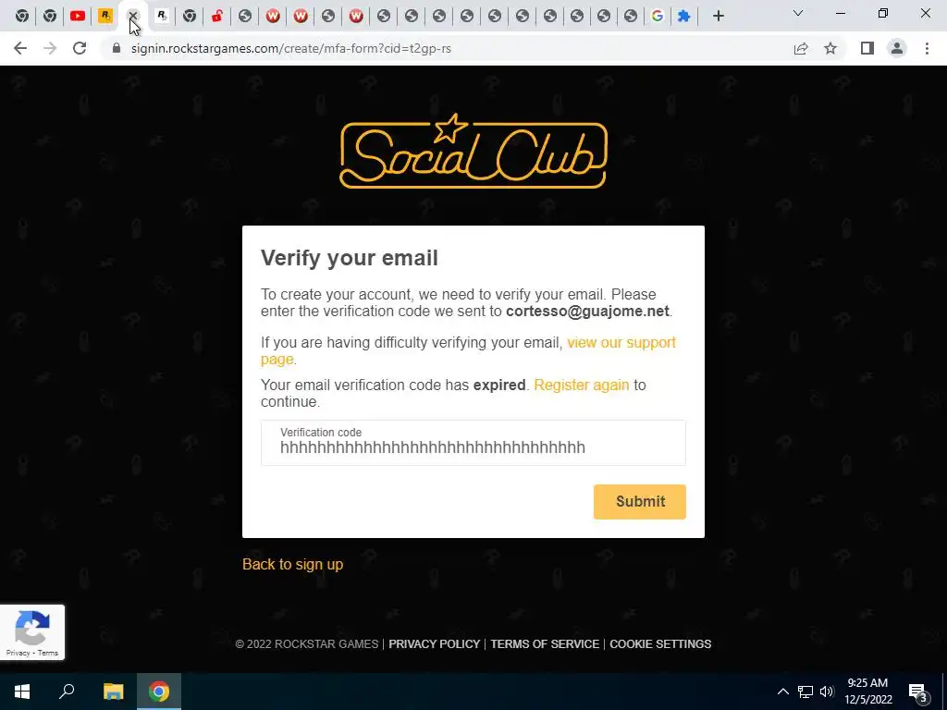Click the Register again link
Image resolution: width=947 pixels, height=710 pixels.
tap(582, 386)
